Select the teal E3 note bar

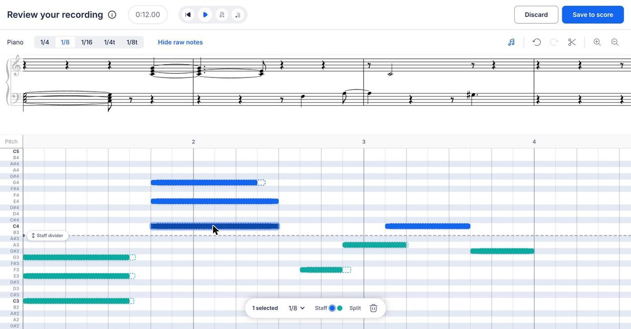coord(76,276)
